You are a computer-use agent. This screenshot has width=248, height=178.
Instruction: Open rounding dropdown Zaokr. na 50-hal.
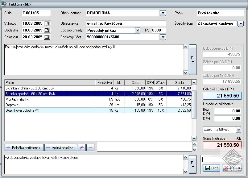click(238, 130)
